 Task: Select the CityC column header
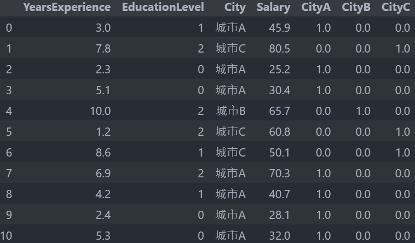[x=396, y=8]
